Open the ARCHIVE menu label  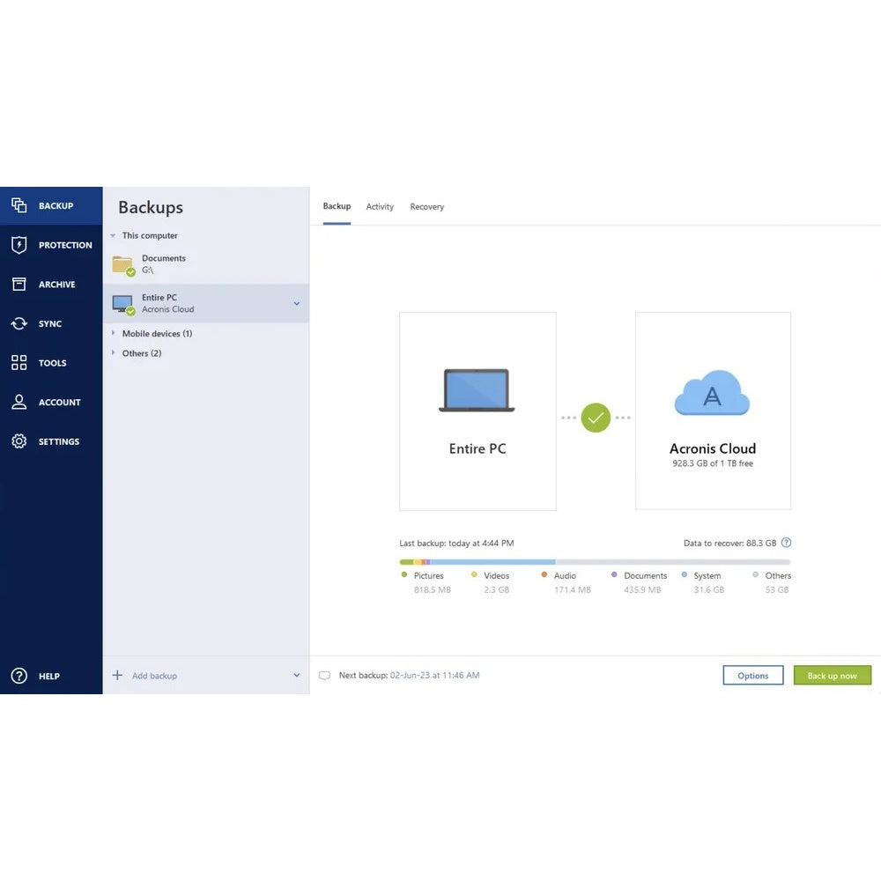pos(56,285)
